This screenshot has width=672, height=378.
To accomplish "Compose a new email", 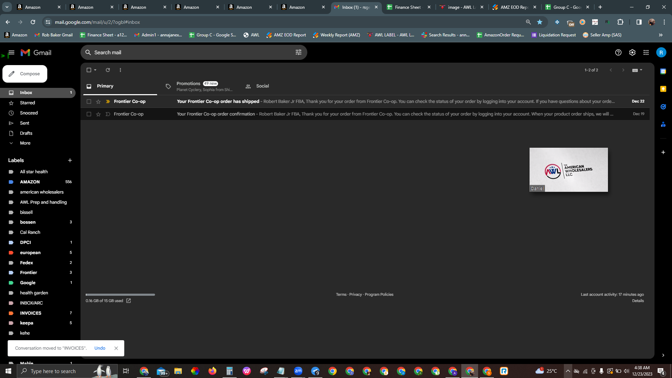I will [25, 74].
